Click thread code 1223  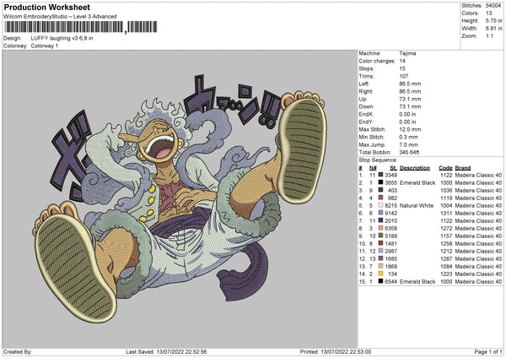point(446,274)
